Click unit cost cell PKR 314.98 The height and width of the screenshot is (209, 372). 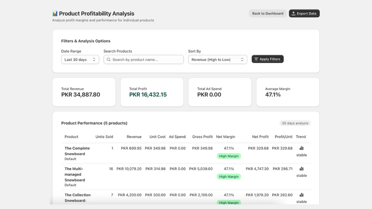click(x=155, y=169)
